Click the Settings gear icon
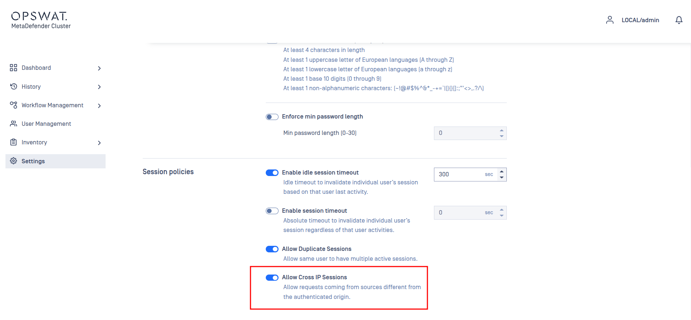This screenshot has height=320, width=691. tap(13, 161)
